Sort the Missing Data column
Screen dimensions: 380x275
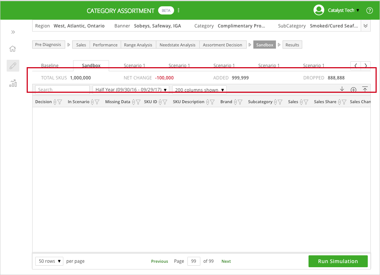(133, 102)
